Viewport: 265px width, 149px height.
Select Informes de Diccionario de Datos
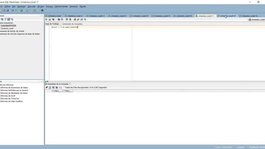click(x=14, y=88)
